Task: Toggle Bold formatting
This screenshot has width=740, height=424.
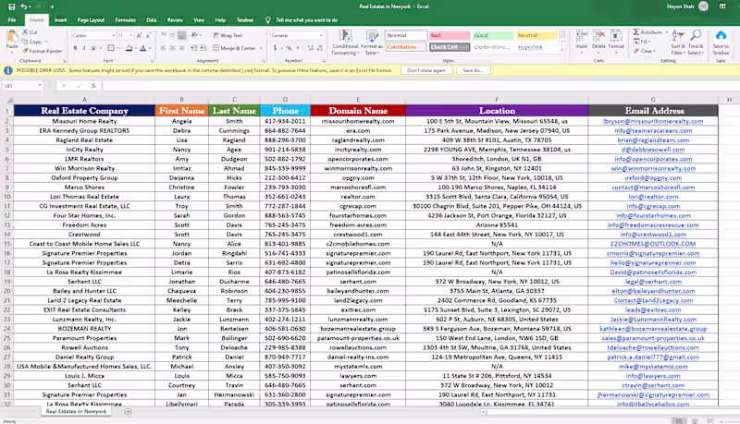Action: tap(75, 48)
